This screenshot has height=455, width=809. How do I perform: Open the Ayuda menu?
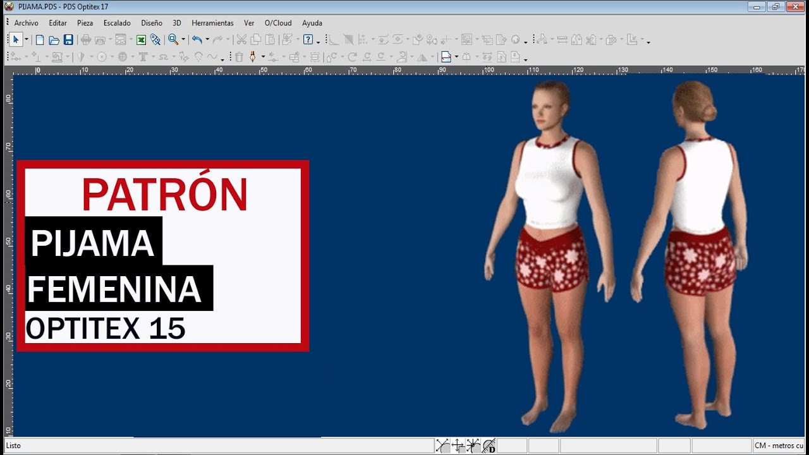click(312, 23)
